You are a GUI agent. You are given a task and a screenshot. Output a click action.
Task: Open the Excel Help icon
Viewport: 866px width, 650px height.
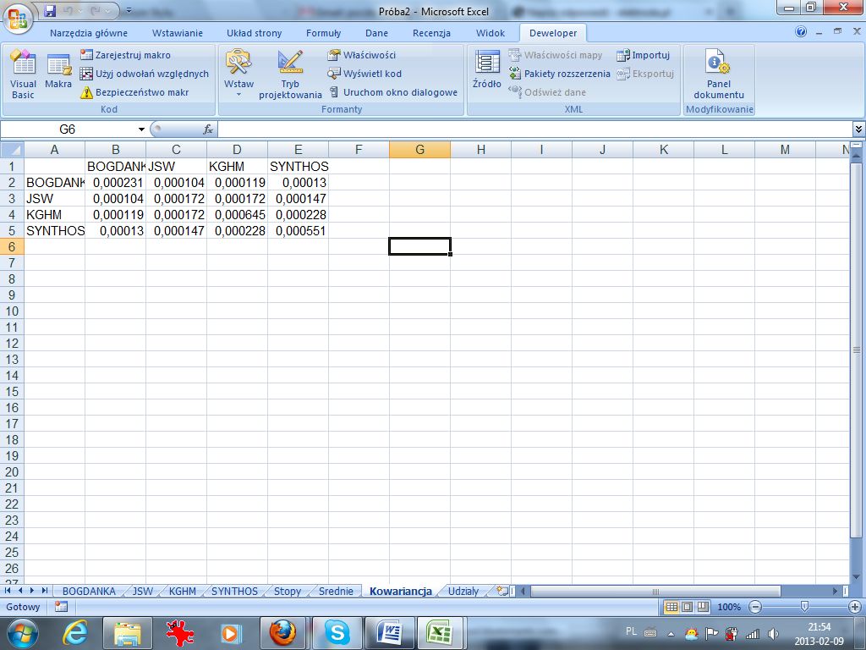tap(801, 32)
